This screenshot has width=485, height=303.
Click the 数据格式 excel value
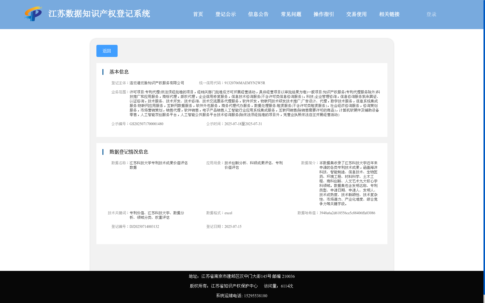click(x=228, y=213)
